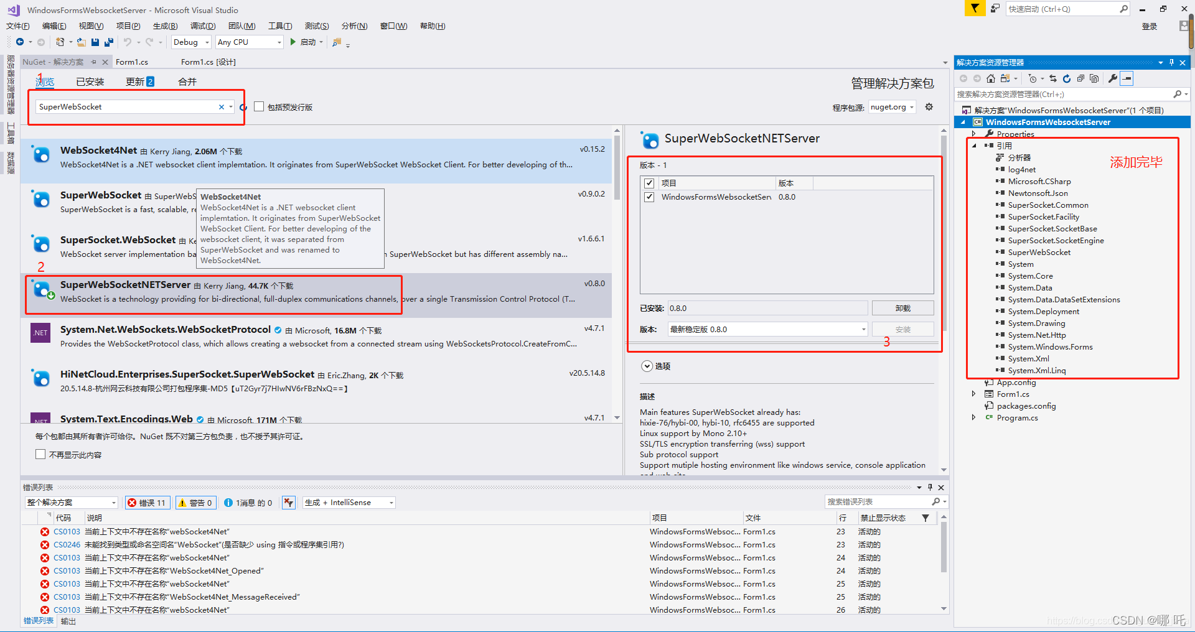
Task: Click the Collapse All icon in Solution Explorer
Action: pos(1080,78)
